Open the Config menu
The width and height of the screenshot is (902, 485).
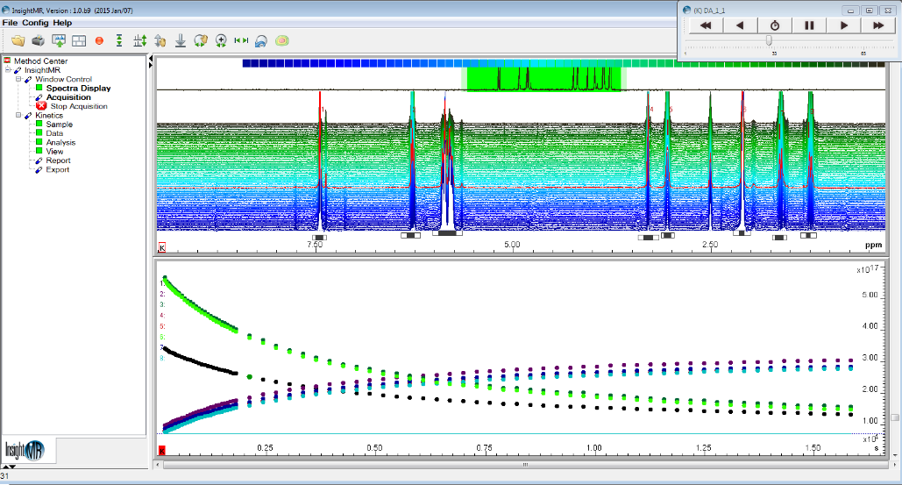click(36, 22)
